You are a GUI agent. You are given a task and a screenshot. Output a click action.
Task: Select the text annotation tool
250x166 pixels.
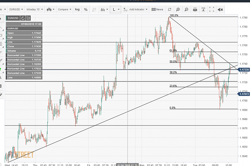[x=1, y=78]
